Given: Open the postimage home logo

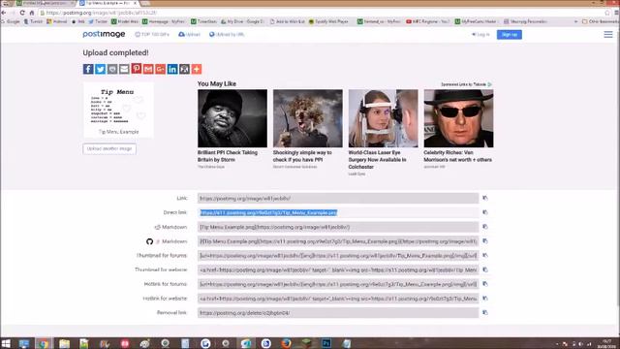Looking at the screenshot, I should click(x=104, y=35).
